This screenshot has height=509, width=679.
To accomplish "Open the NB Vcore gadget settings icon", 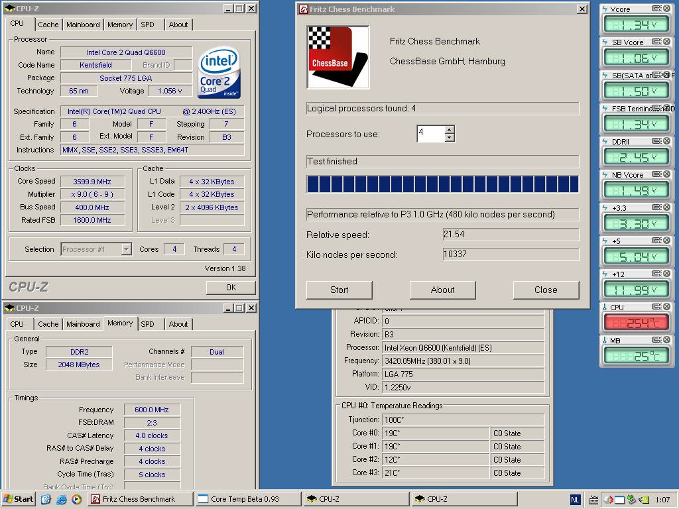I will pos(656,174).
